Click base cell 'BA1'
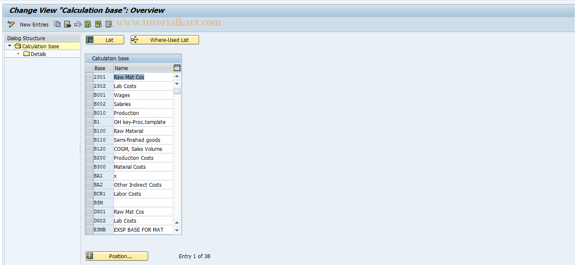575x265 pixels. (x=103, y=176)
